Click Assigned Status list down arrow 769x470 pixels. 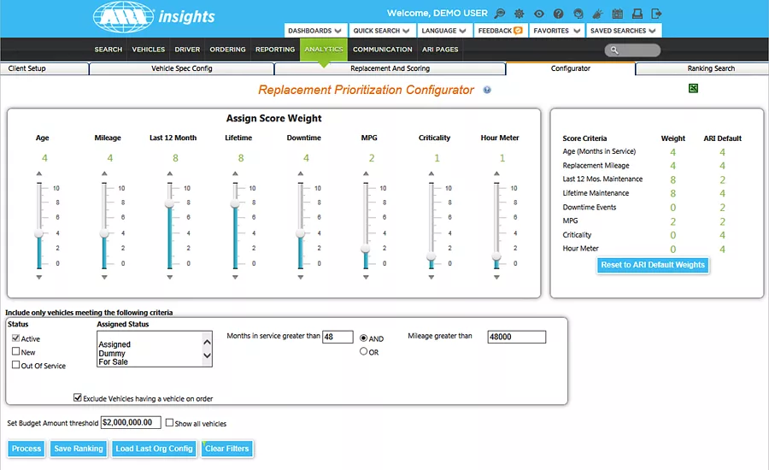coord(207,355)
